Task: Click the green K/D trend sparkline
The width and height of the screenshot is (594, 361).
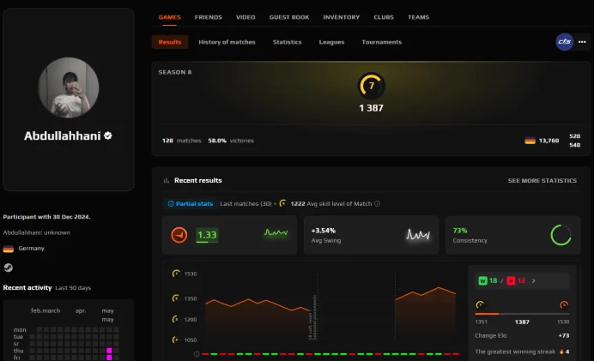Action: pyautogui.click(x=276, y=232)
